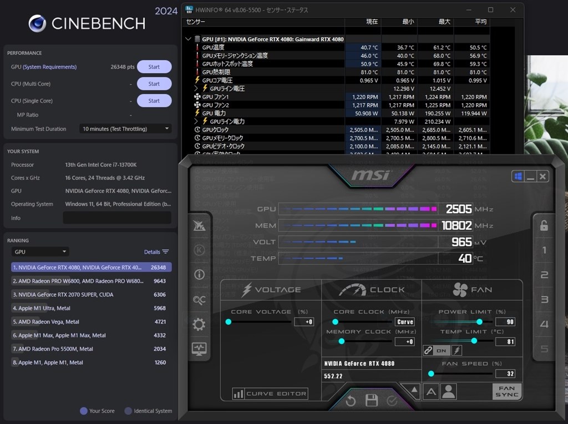
Task: Toggle the ON button under Temp Limit
Action: coord(442,350)
